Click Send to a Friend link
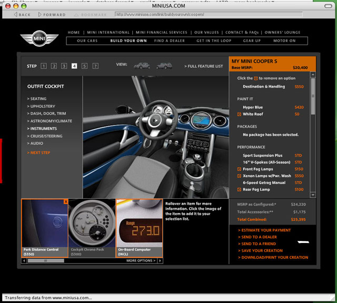337x303 pixels. 257,244
